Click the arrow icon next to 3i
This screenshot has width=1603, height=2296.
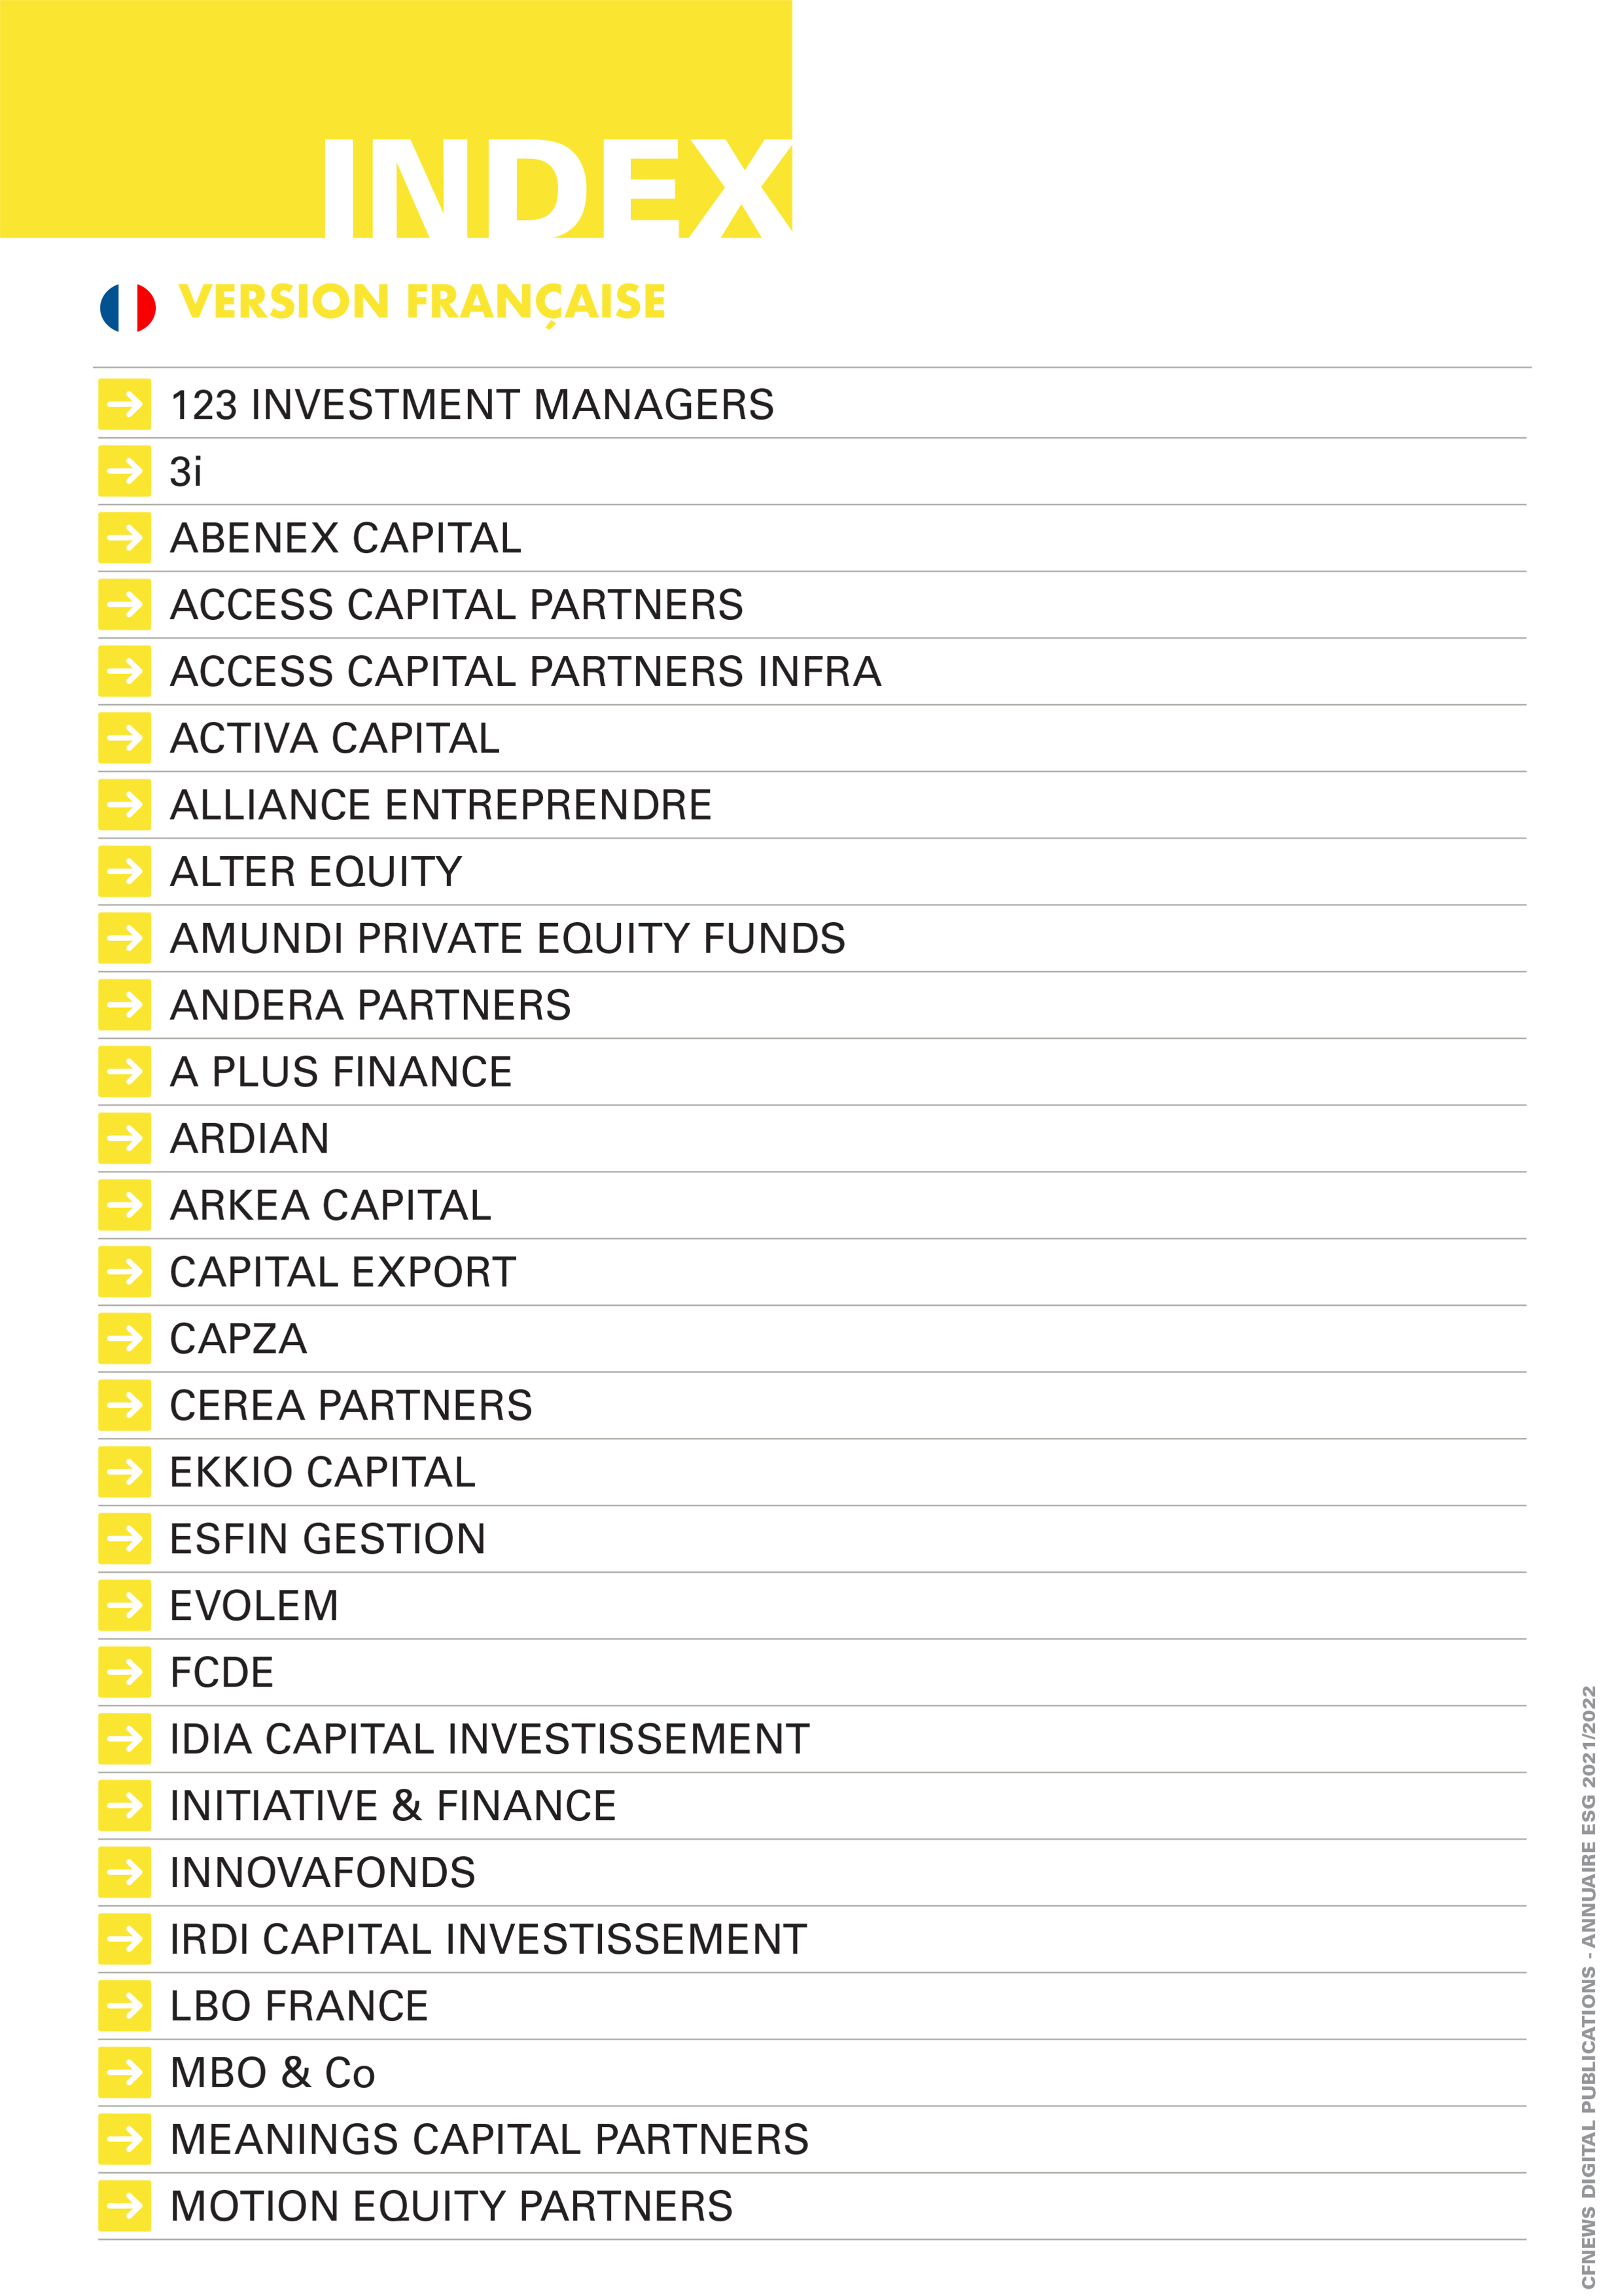click(x=125, y=471)
